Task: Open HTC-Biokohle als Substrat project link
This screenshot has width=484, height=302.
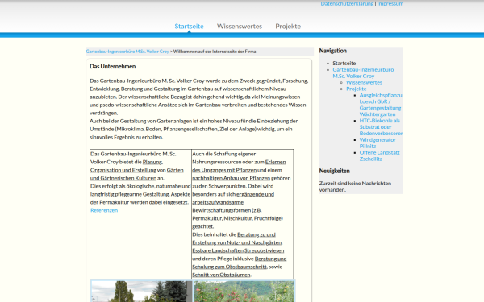Action: coord(381,127)
